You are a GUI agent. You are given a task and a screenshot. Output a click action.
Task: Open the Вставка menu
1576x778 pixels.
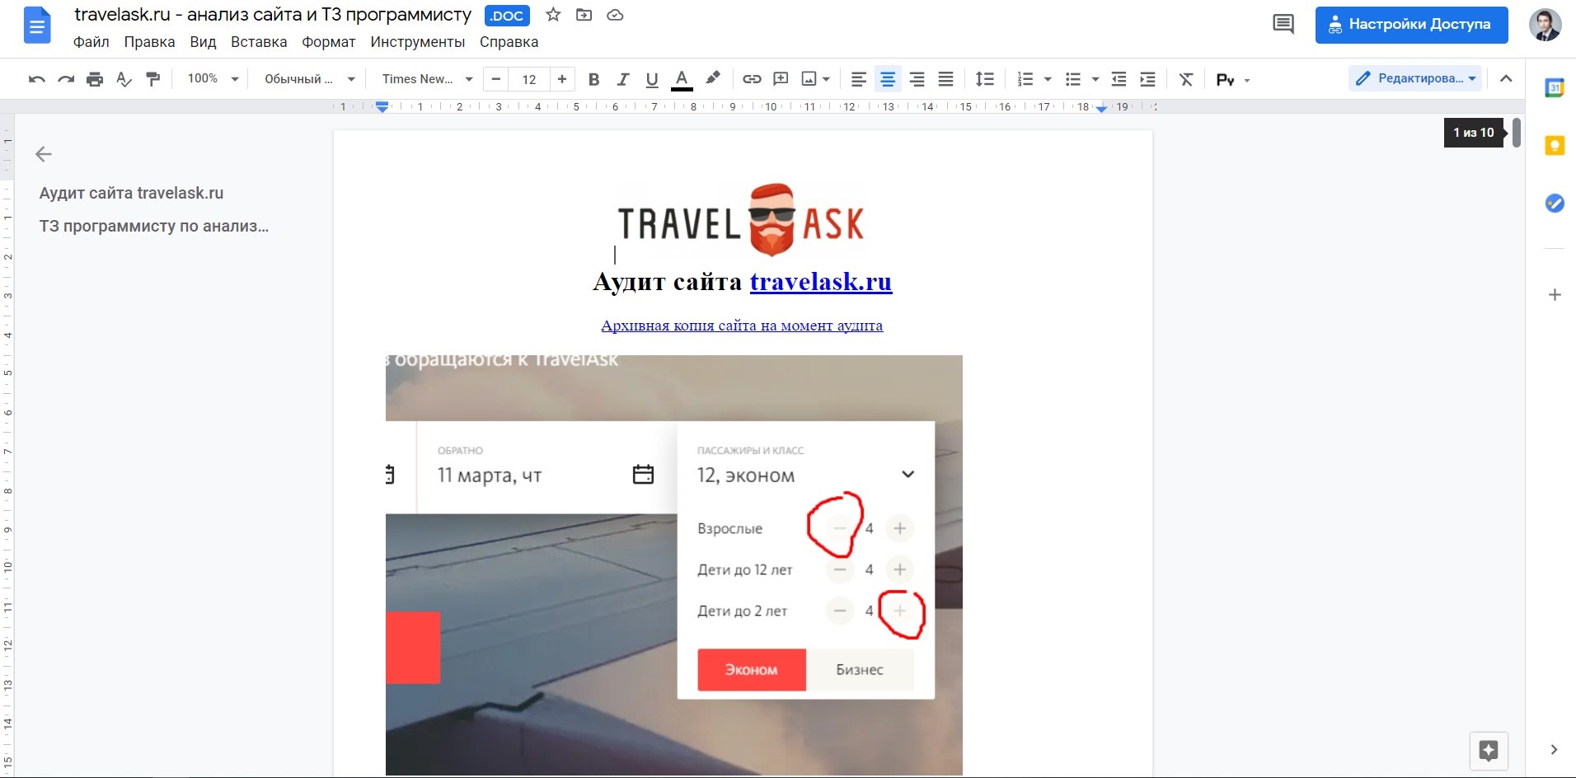[259, 42]
